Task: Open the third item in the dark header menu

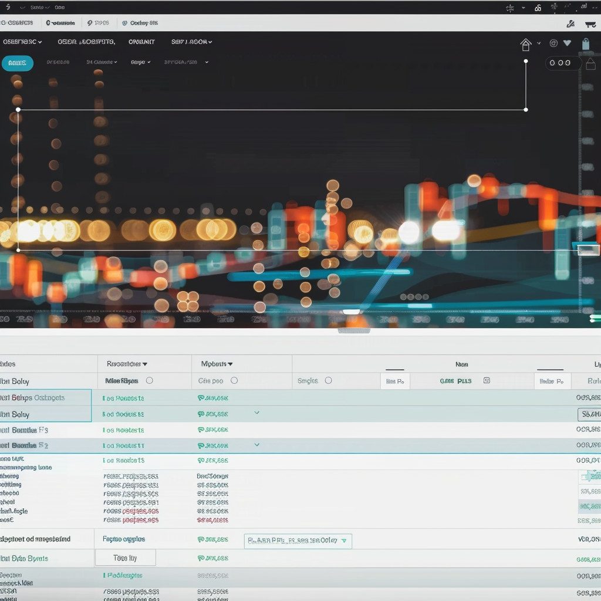Action: pos(141,42)
